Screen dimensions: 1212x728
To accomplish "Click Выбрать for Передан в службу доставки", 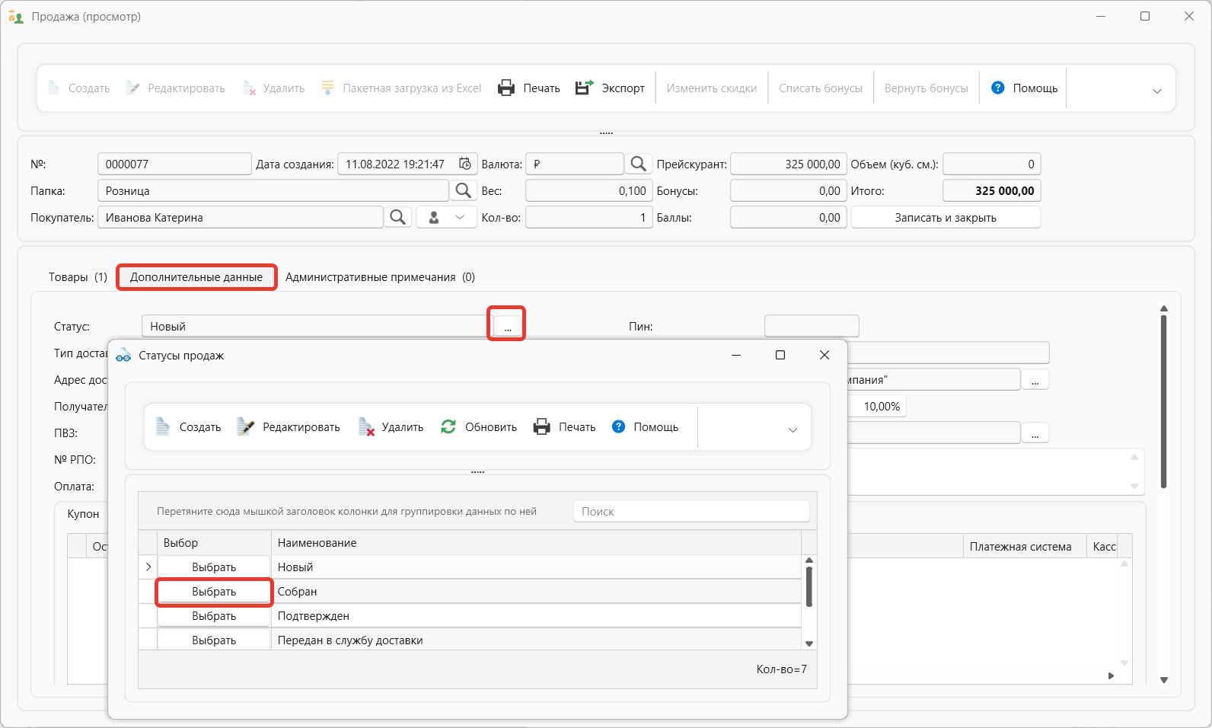I will [x=214, y=640].
